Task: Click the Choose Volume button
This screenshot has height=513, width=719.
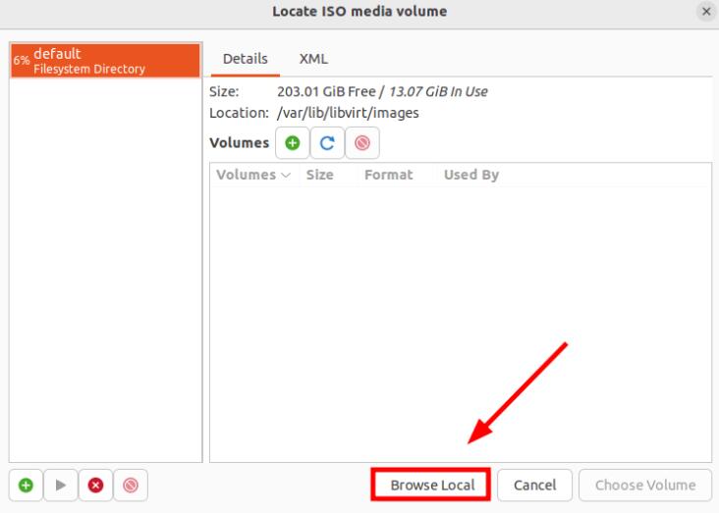Action: click(645, 486)
